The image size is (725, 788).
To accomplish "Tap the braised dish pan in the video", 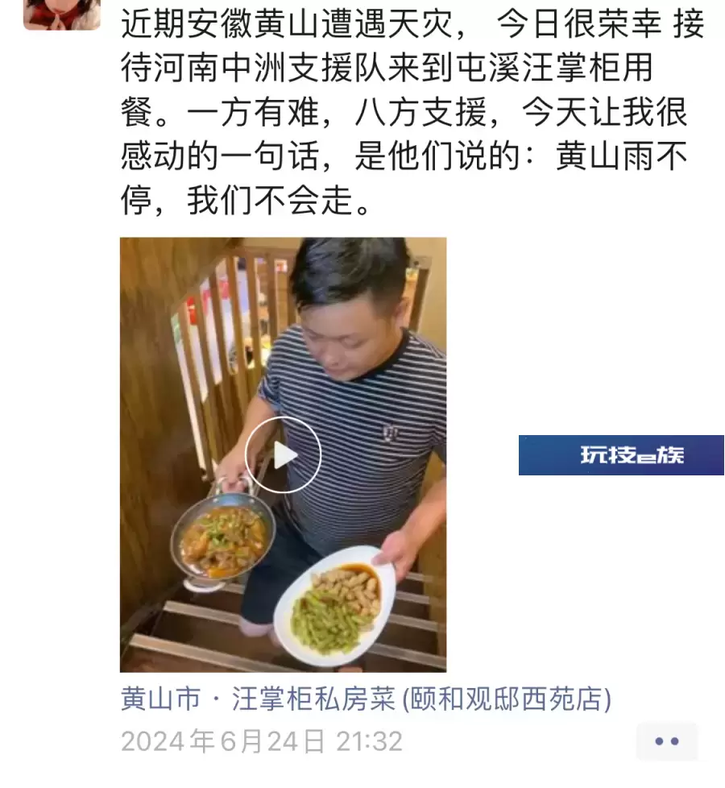I will [223, 537].
